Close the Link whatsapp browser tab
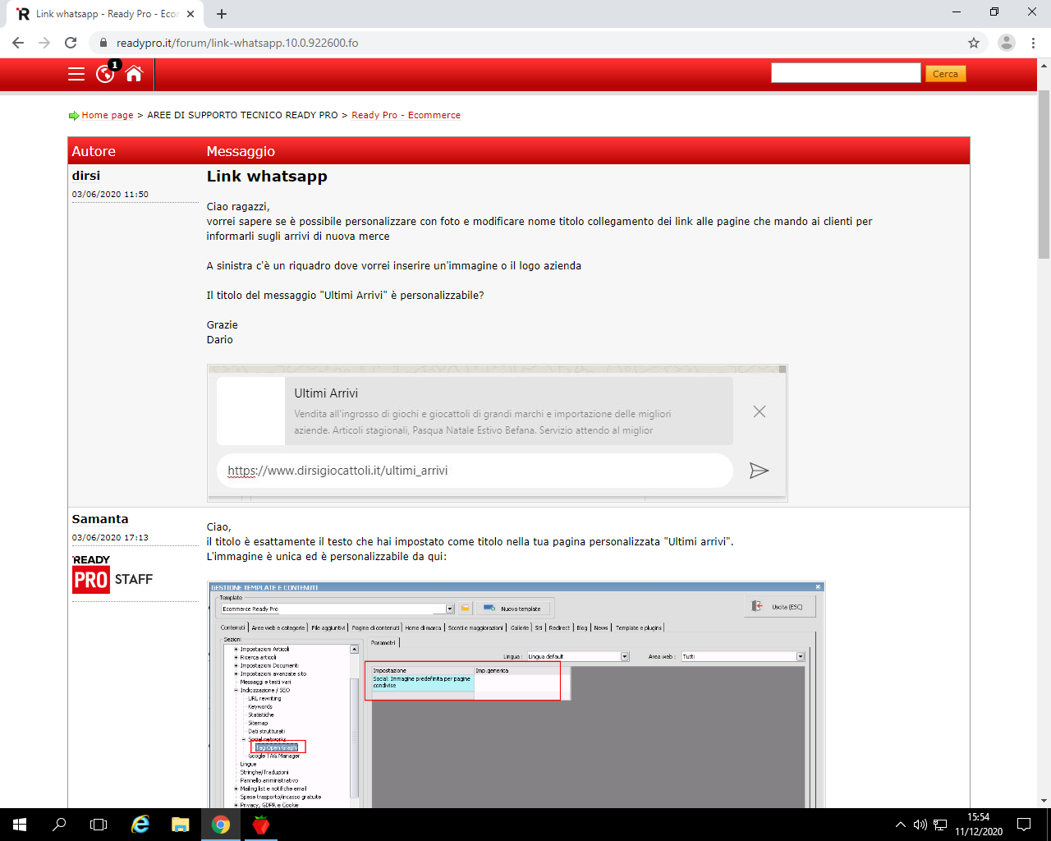 click(x=190, y=14)
